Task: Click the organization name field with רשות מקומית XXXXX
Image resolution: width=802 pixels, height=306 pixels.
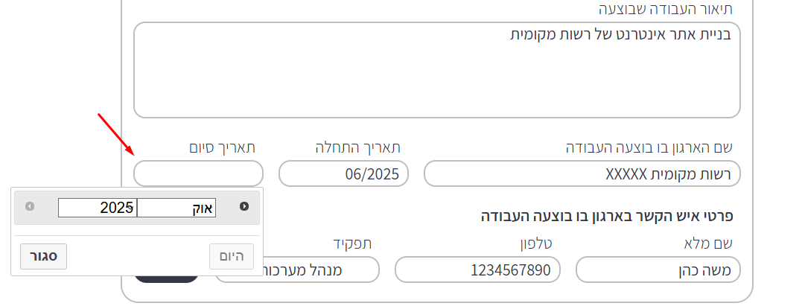Action: [x=582, y=173]
